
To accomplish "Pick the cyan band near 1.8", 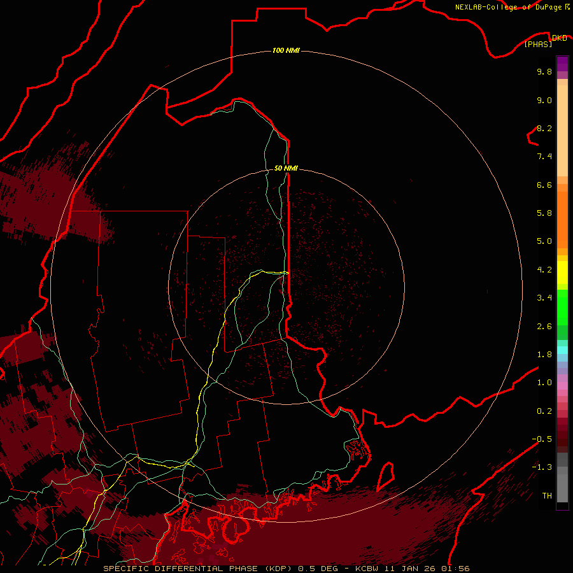I will (562, 350).
